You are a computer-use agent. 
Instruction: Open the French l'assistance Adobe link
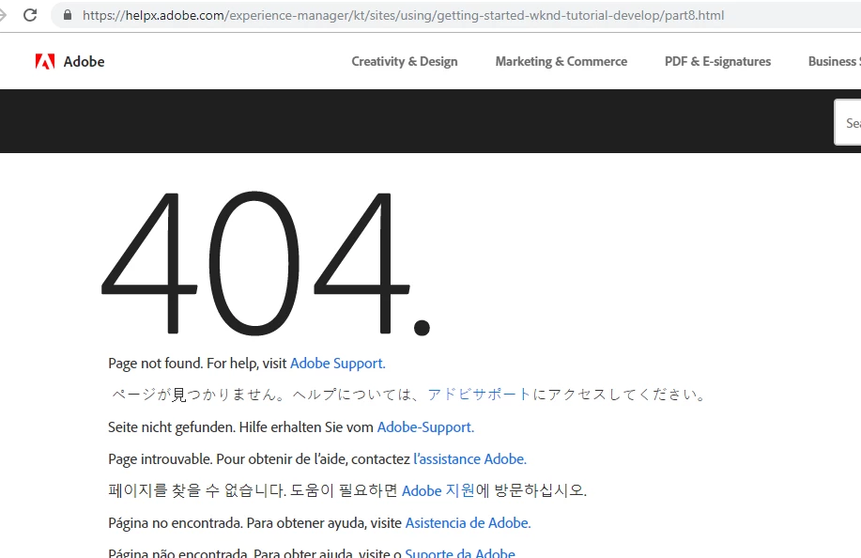(x=470, y=459)
